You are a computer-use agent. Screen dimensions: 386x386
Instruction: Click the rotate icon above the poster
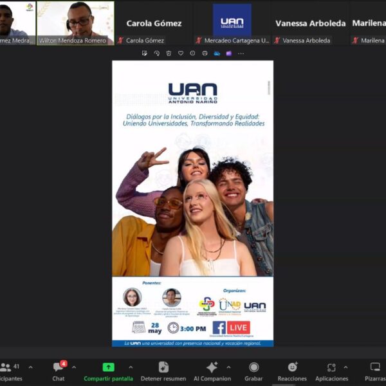[x=156, y=53]
